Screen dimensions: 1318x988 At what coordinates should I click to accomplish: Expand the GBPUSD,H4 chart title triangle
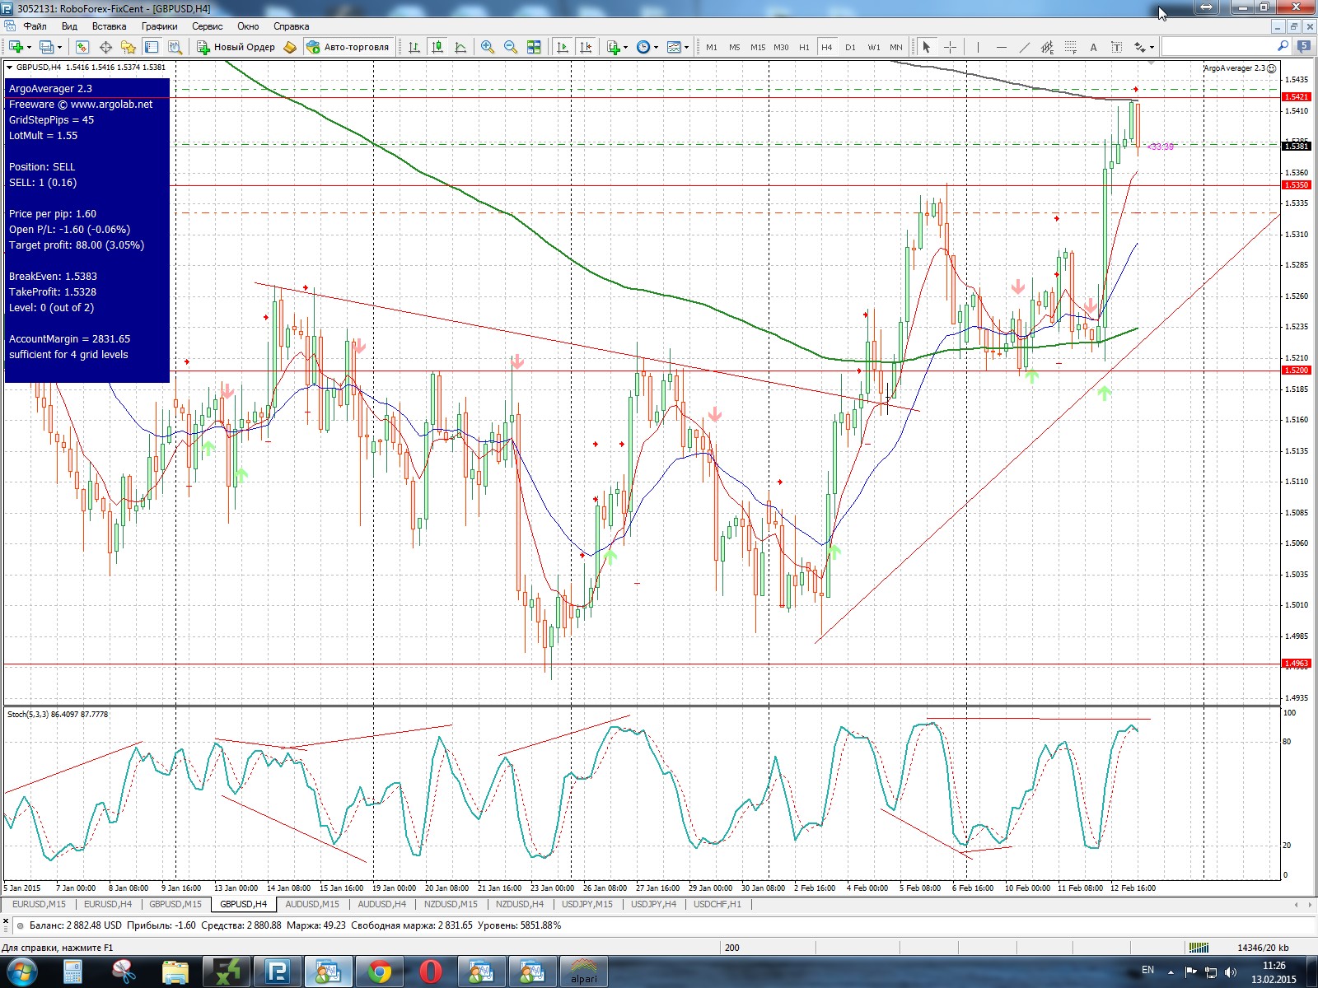point(10,68)
